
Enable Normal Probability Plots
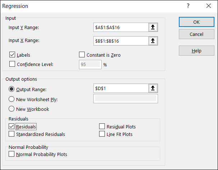(12, 155)
